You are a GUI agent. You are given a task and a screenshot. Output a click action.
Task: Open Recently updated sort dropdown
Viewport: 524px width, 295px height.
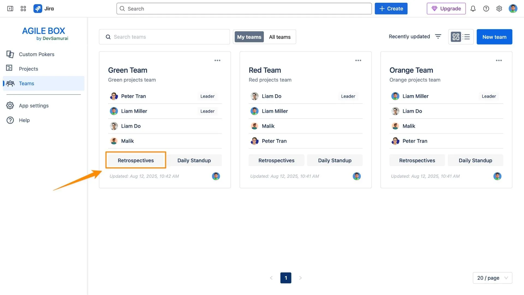(x=409, y=36)
